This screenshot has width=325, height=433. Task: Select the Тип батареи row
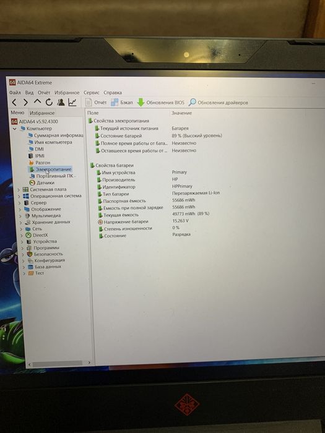[x=159, y=194]
